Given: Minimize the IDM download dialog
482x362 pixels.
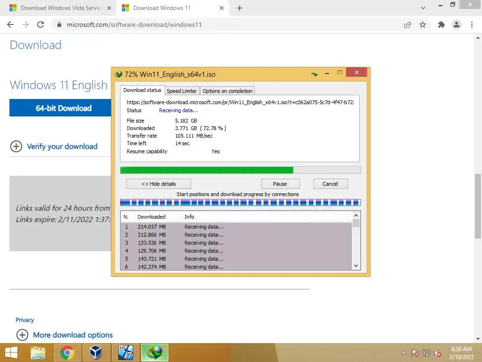Looking at the screenshot, I should pos(327,73).
